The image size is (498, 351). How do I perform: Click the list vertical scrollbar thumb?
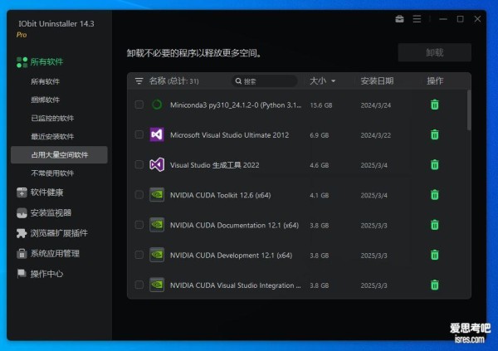click(x=469, y=110)
